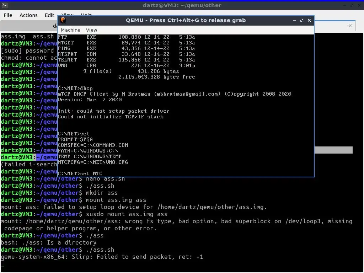
Task: Click the terminal icon in top-left title bar
Action: pos(5,5)
